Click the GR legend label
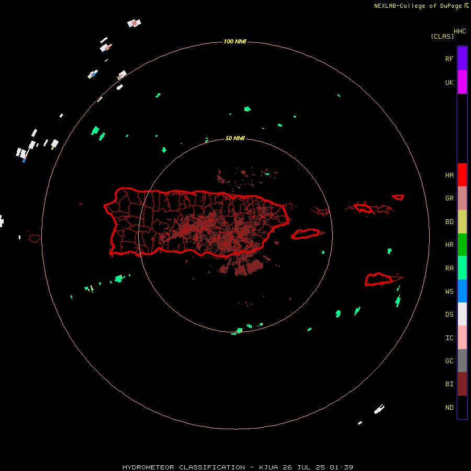 pos(449,198)
